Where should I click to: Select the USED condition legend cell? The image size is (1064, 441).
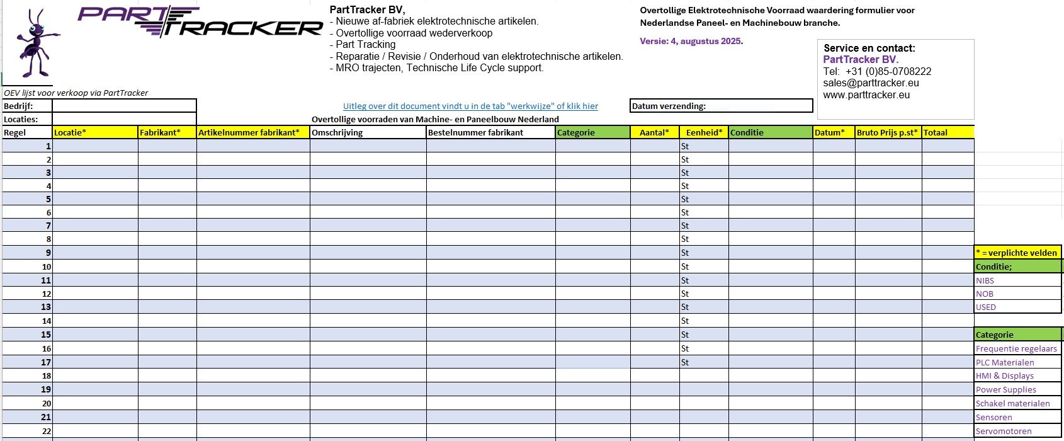[1017, 307]
